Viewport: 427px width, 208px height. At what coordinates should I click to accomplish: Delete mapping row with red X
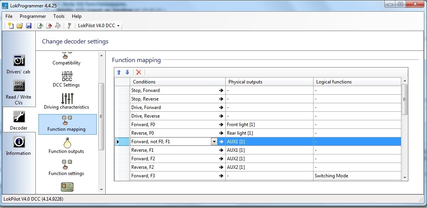[139, 72]
